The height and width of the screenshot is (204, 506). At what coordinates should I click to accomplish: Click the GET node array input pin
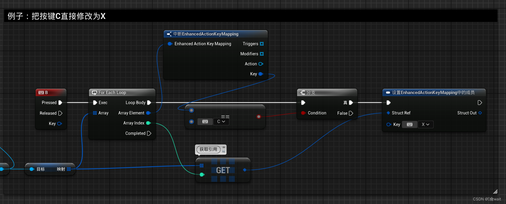(202, 166)
